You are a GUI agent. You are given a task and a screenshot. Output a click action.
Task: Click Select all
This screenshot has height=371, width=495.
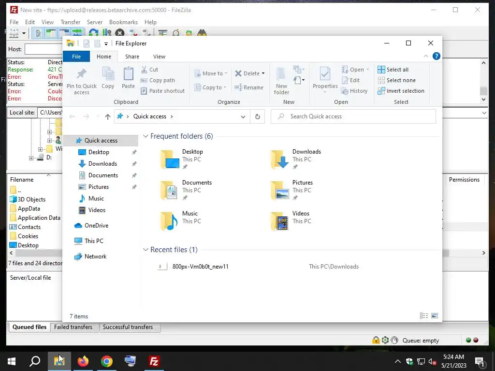pos(393,70)
